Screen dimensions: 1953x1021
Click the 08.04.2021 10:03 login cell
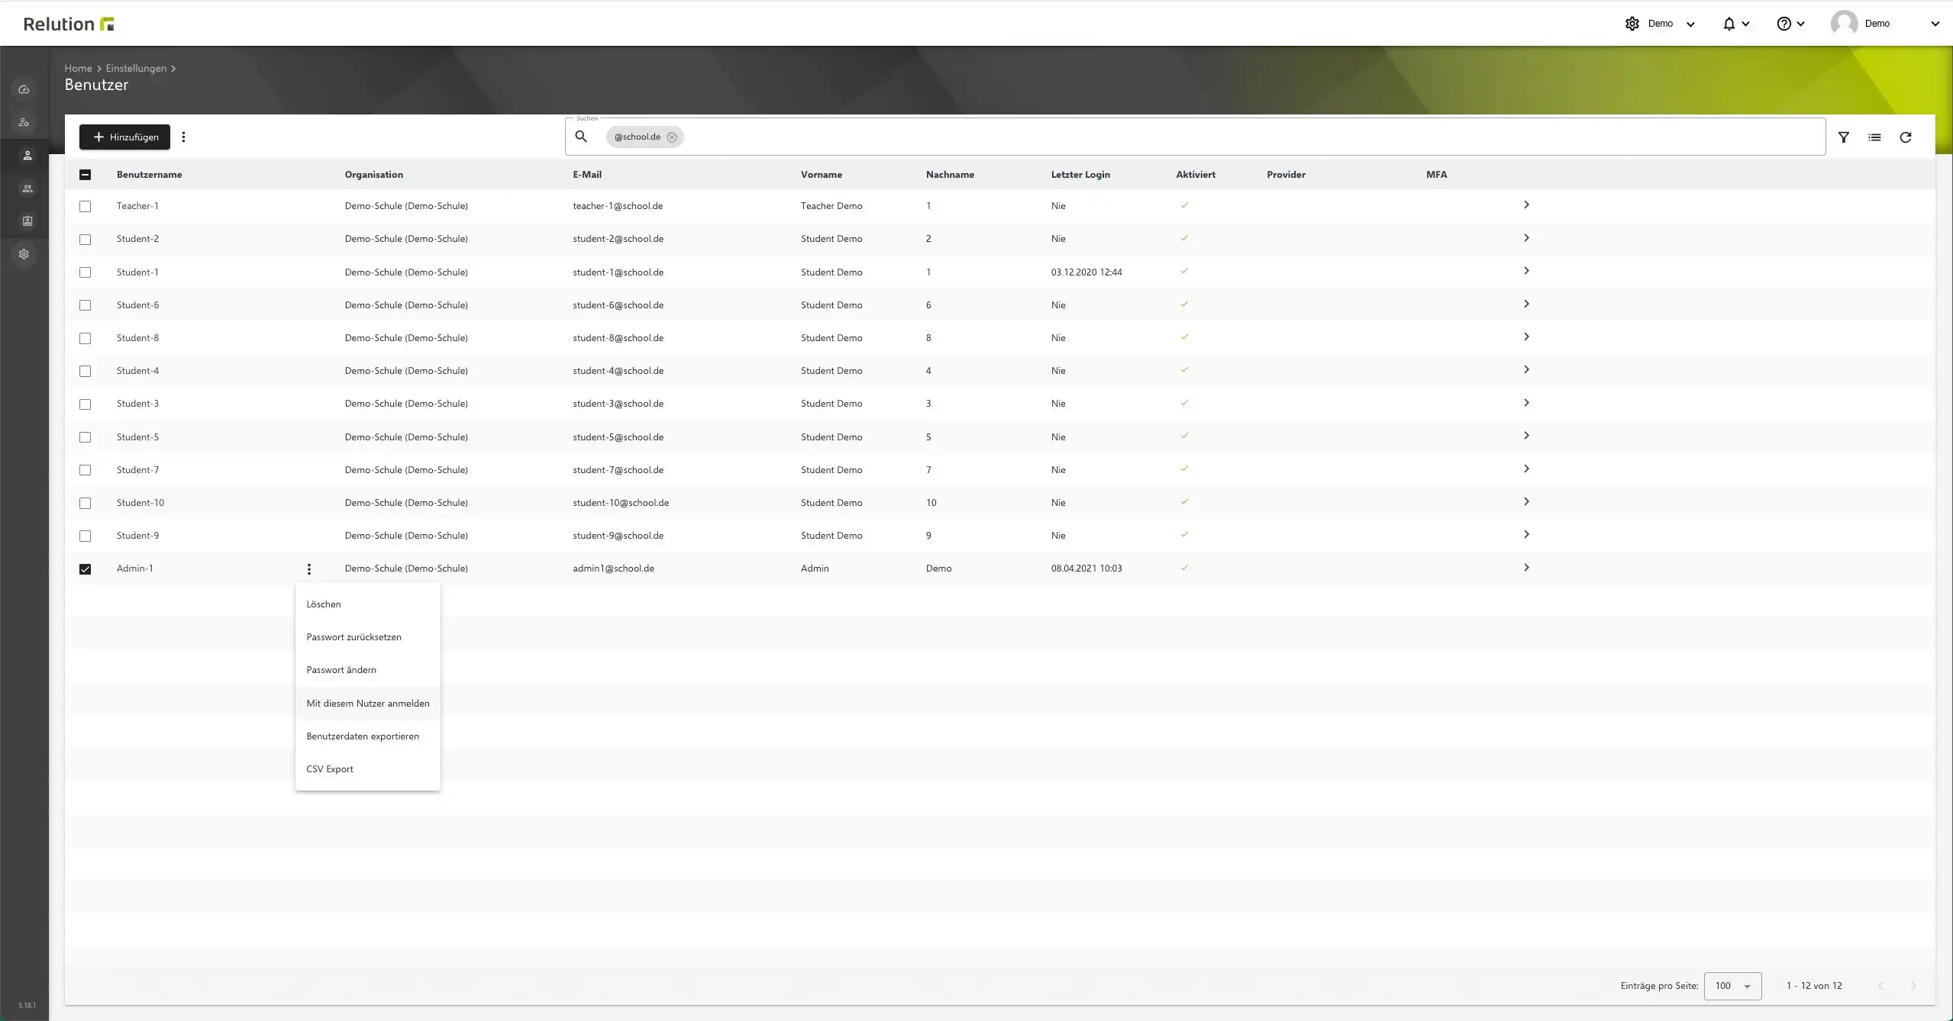1086,568
